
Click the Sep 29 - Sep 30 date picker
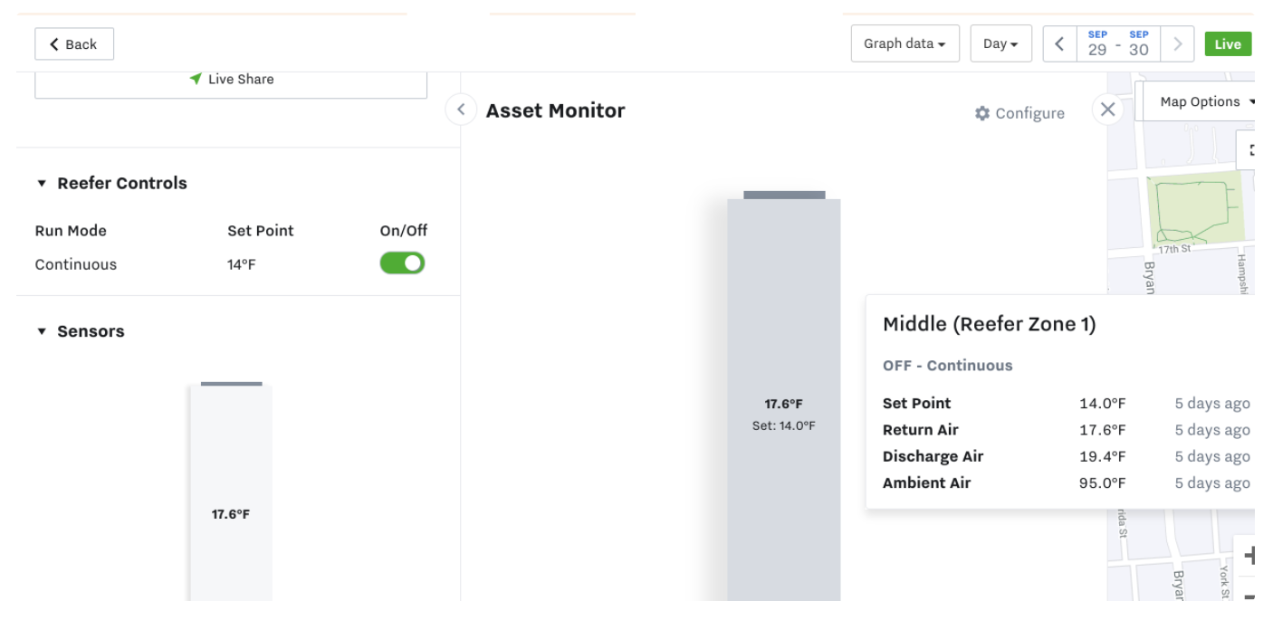pyautogui.click(x=1118, y=43)
